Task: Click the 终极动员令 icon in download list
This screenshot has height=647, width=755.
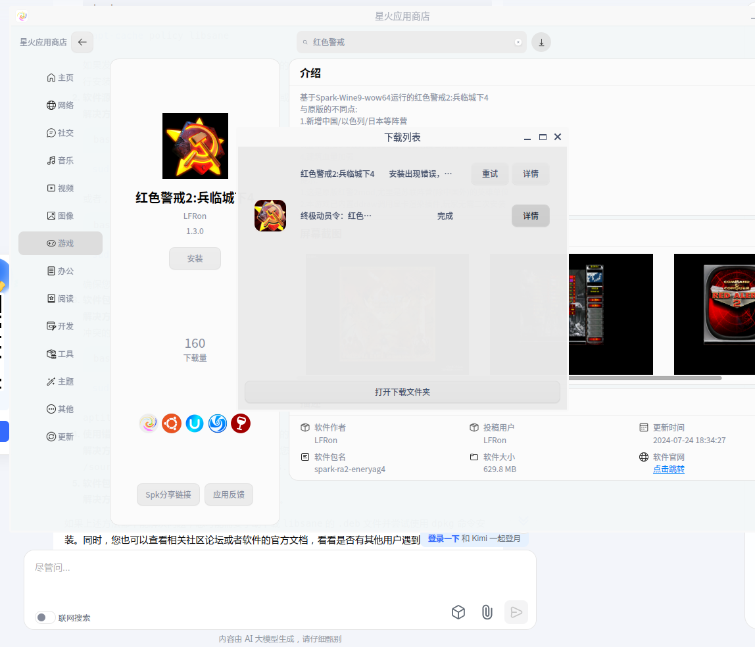Action: point(270,216)
